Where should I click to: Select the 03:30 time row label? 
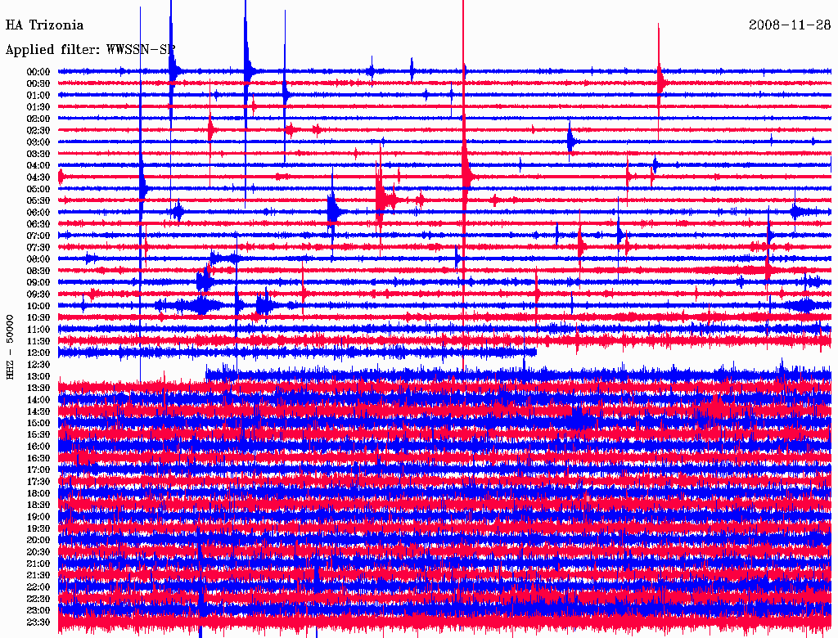pyautogui.click(x=38, y=154)
